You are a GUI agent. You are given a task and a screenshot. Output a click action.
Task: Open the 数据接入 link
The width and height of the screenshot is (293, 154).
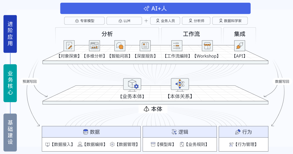[x=59, y=144]
